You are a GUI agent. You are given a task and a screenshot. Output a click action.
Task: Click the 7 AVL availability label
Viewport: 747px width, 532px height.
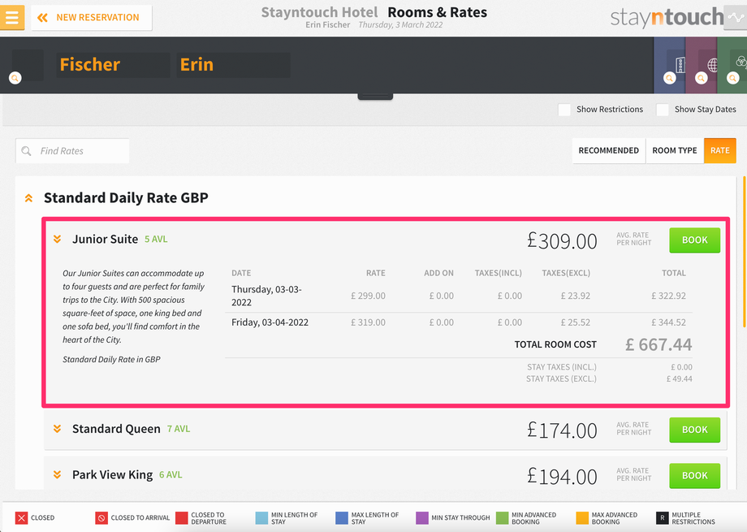click(179, 429)
